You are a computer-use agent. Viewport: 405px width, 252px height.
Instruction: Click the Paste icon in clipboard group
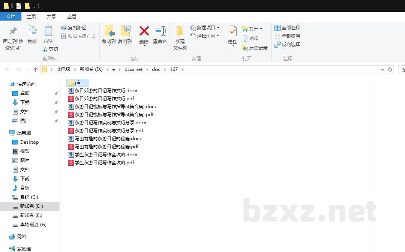pos(48,31)
